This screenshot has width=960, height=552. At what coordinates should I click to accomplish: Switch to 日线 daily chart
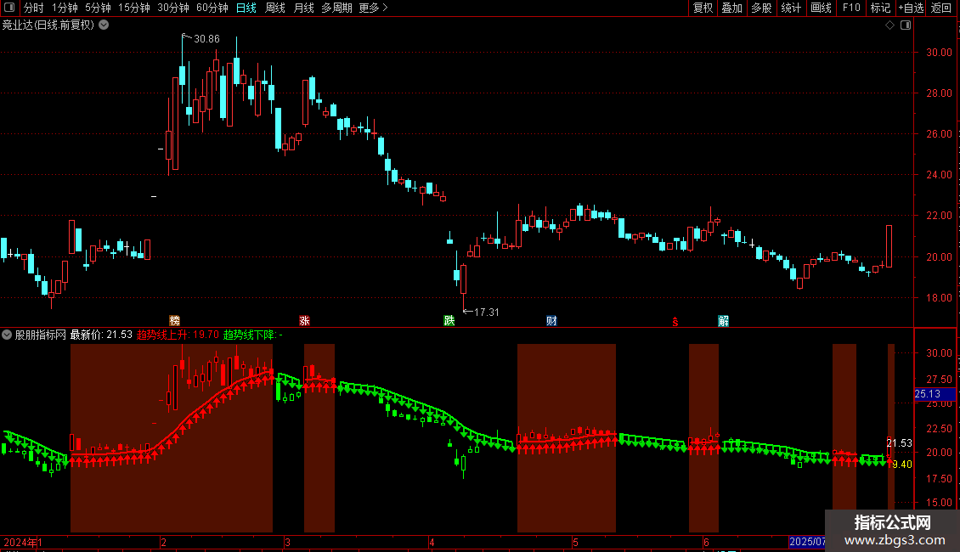tap(246, 8)
